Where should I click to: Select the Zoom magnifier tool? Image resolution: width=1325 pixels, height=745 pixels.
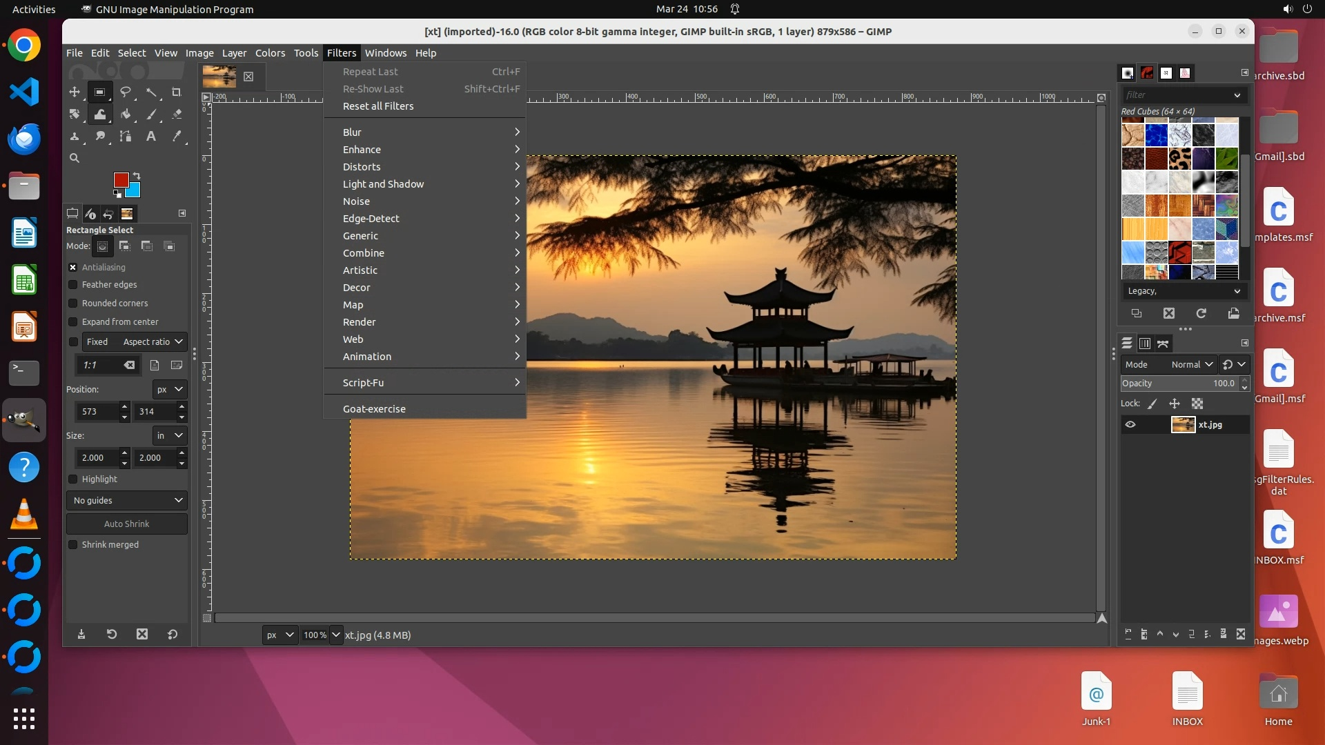pos(75,159)
